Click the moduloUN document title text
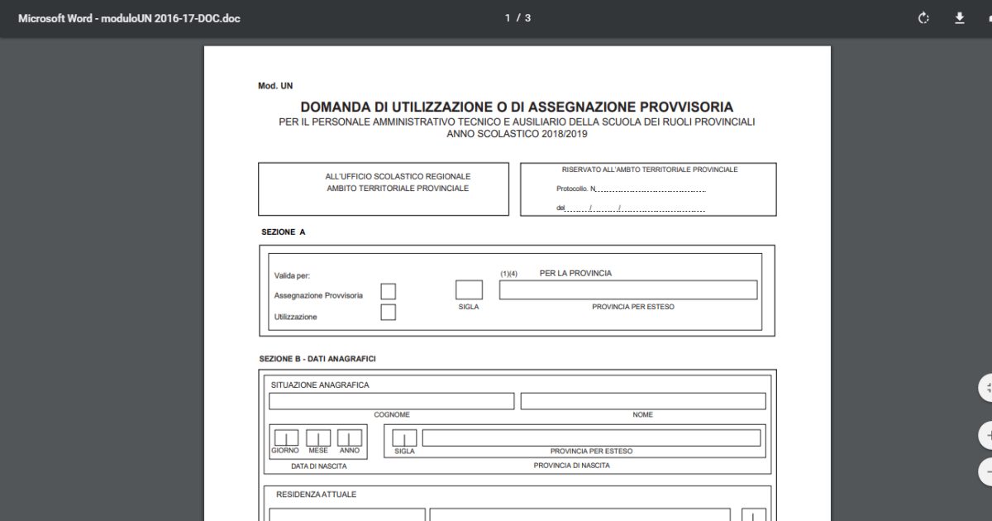This screenshot has width=992, height=521. coord(129,17)
